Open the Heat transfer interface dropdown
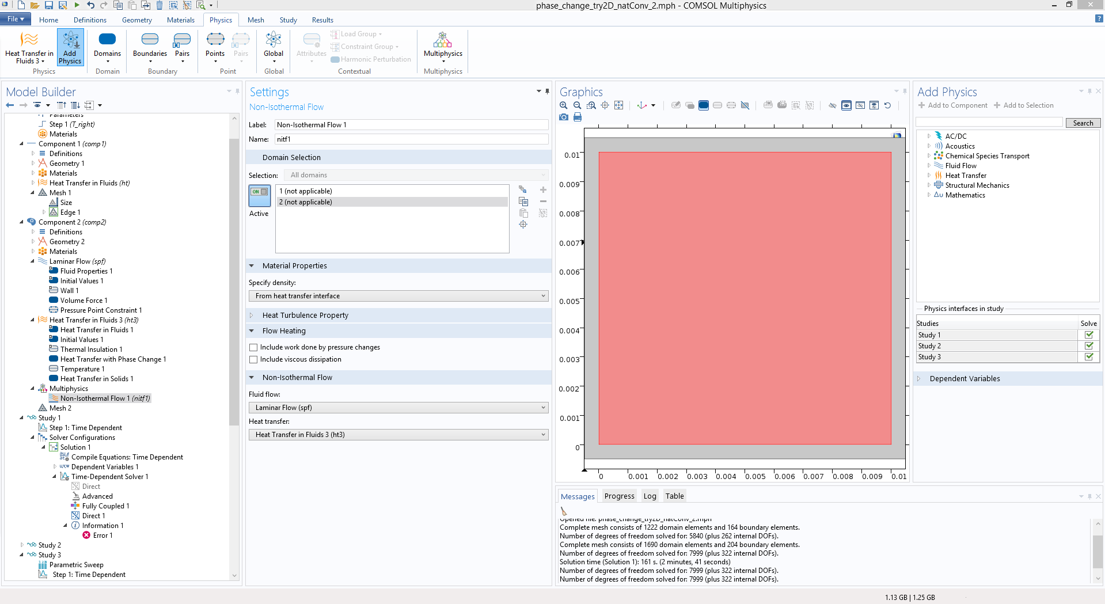Screen dimensions: 1105x604 [x=398, y=435]
